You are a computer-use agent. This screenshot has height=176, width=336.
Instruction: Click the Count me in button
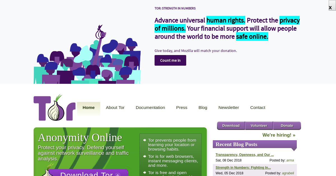[x=170, y=60]
